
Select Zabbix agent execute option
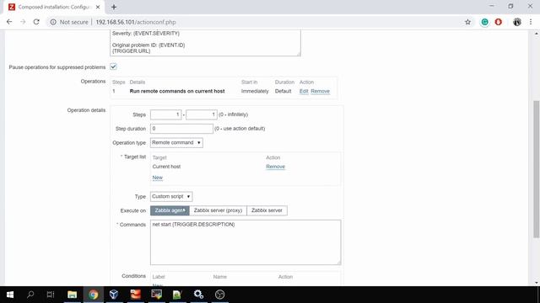pyautogui.click(x=170, y=210)
